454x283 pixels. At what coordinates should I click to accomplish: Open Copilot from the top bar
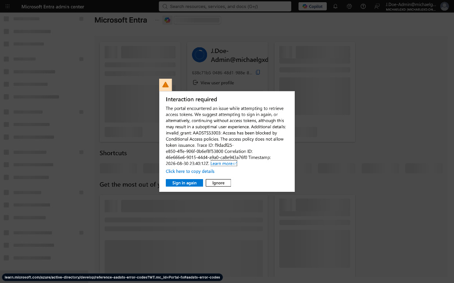coord(313,6)
